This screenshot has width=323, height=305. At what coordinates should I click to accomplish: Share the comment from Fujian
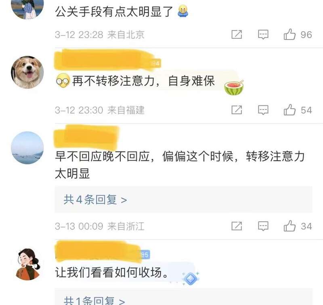(x=237, y=110)
